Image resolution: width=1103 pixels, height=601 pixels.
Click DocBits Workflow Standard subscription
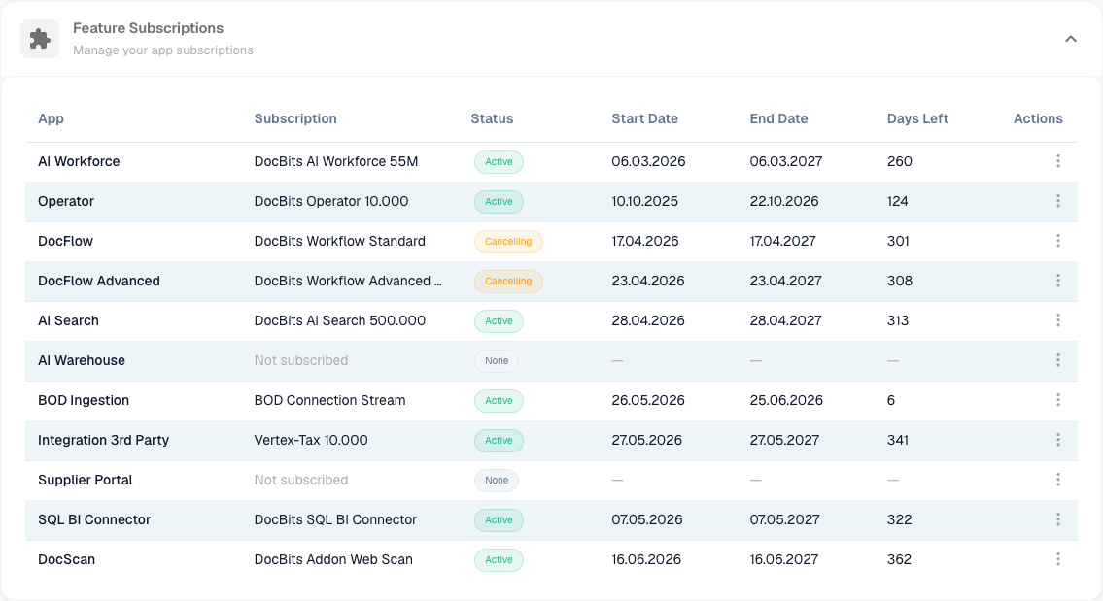tap(340, 241)
